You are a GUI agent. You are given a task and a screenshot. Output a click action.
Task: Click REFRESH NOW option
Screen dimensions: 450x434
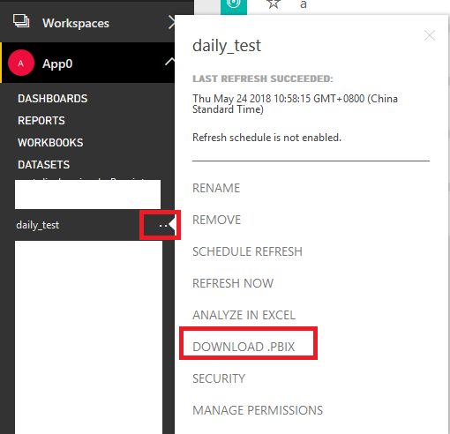pos(233,283)
